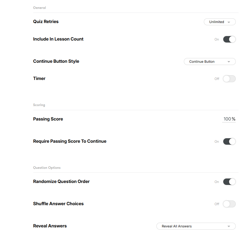Click the arrow icon in Reveal Answers dropdown

(229, 226)
